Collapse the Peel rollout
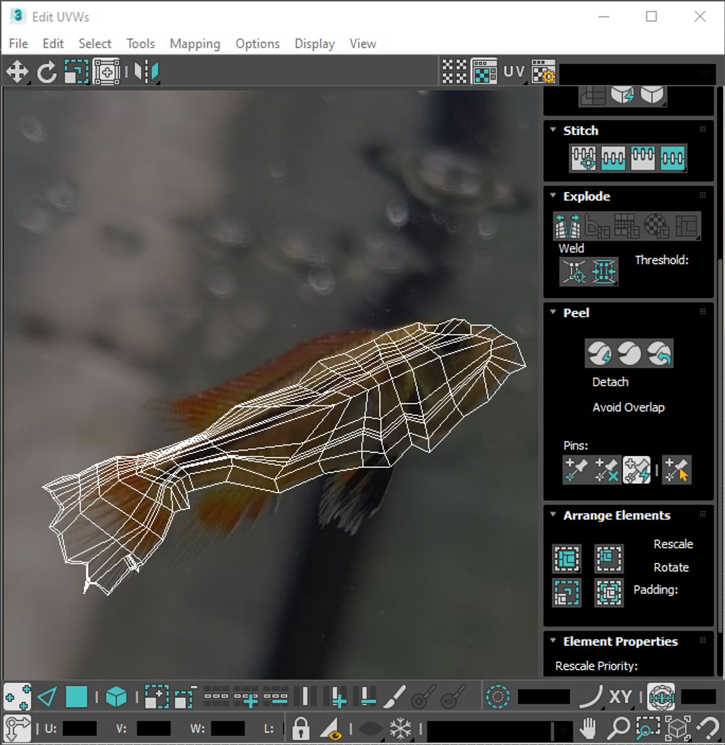725x745 pixels. (553, 312)
